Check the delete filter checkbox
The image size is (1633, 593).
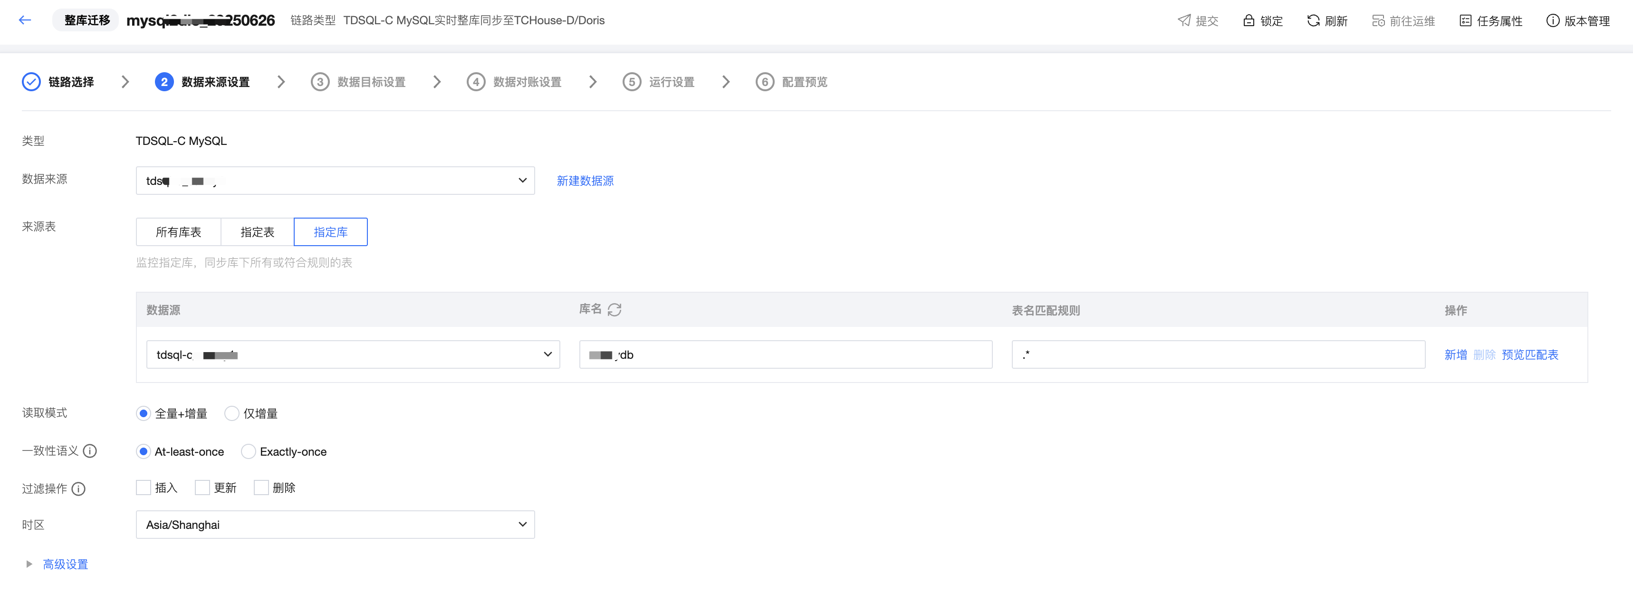pos(261,488)
